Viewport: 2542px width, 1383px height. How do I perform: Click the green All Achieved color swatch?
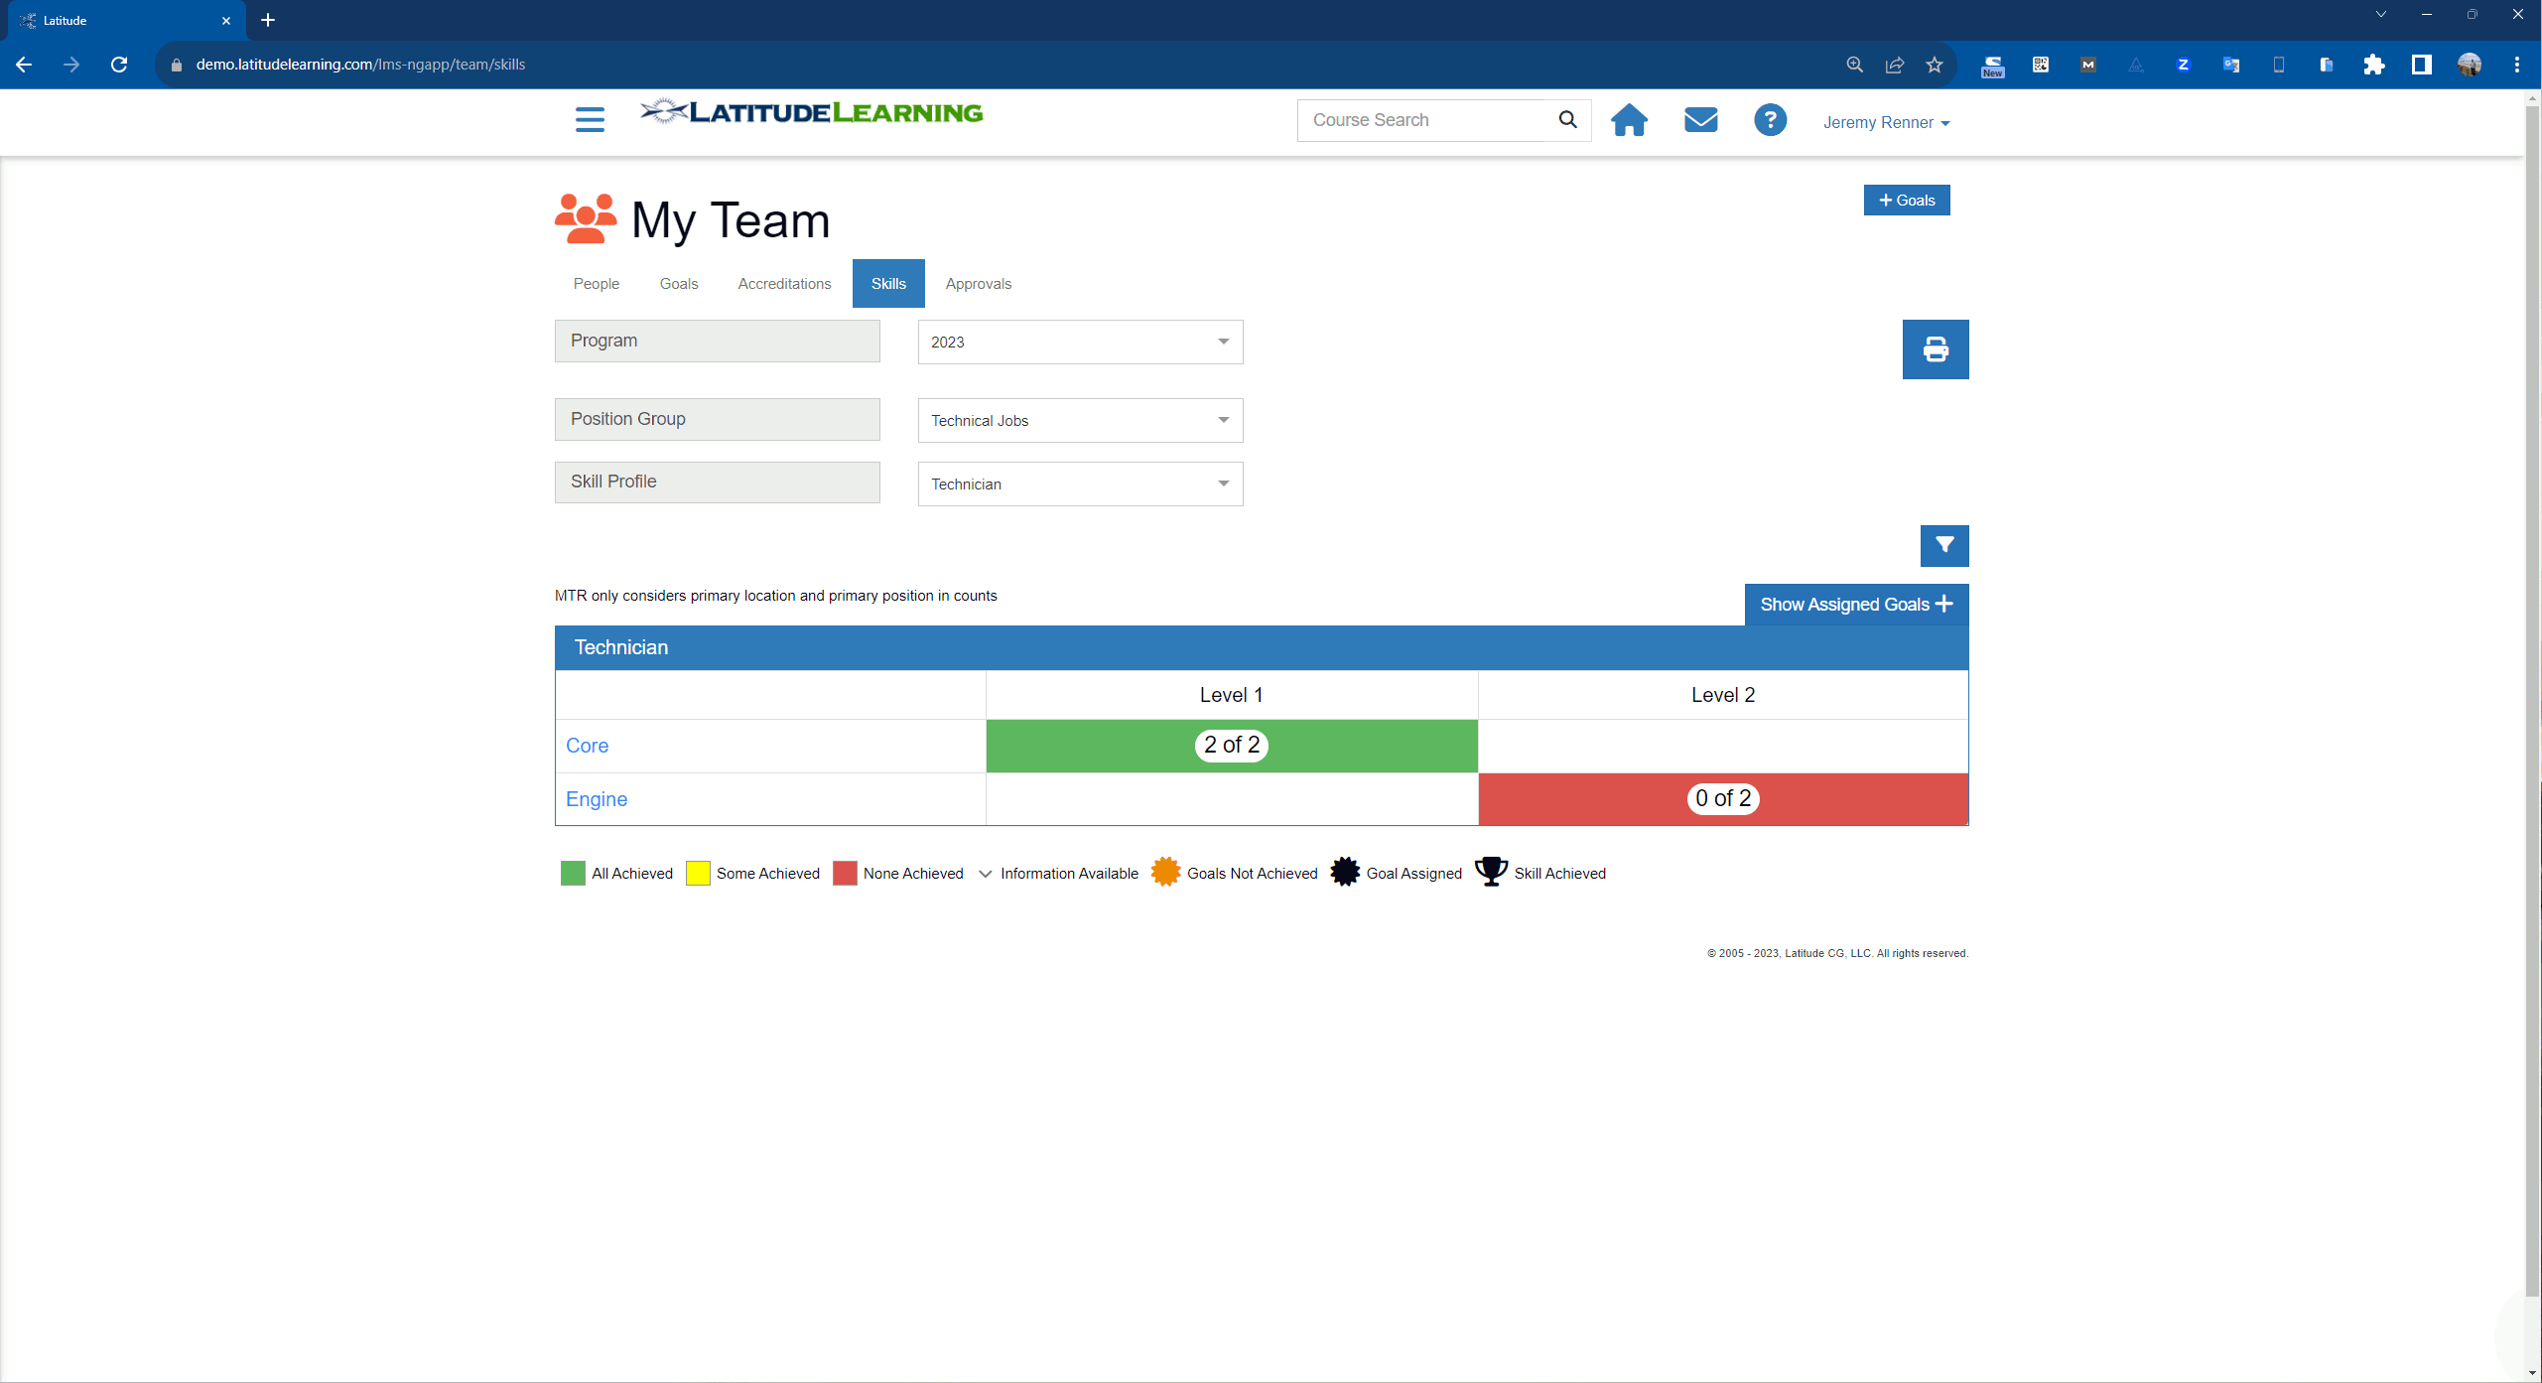pyautogui.click(x=572, y=873)
